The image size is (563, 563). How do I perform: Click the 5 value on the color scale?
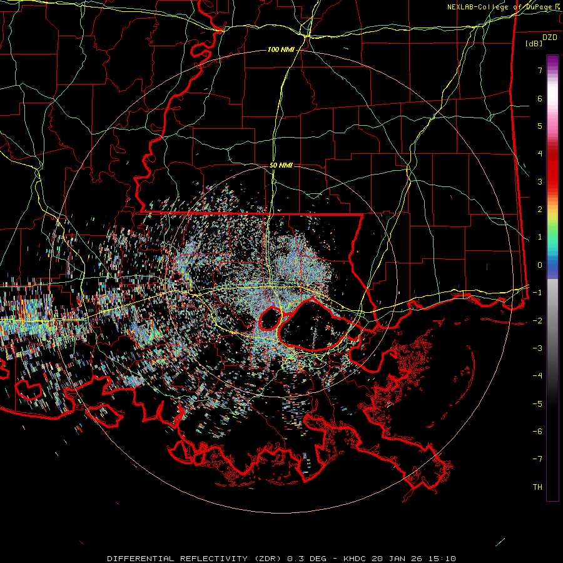tap(540, 126)
